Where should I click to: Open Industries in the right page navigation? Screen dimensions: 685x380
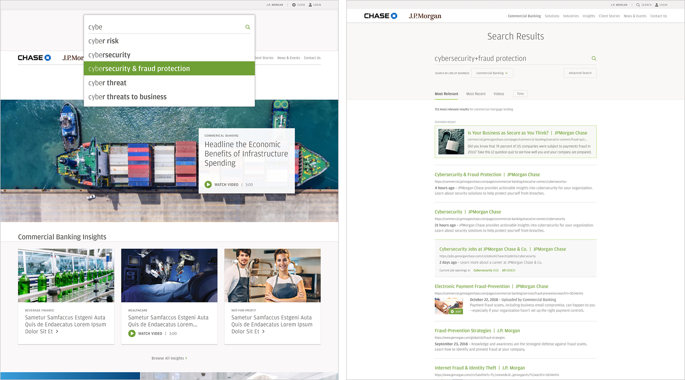tap(571, 16)
